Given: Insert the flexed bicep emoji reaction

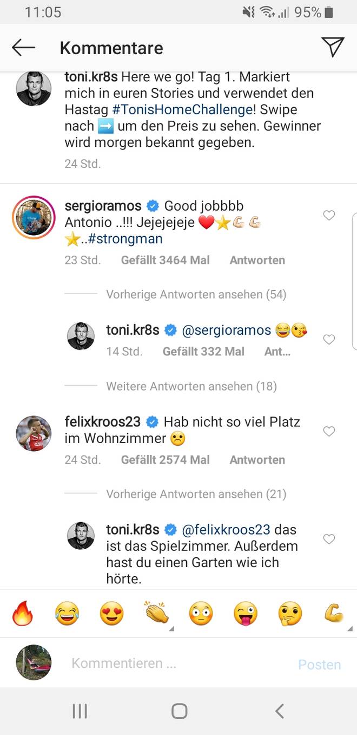Looking at the screenshot, I should [334, 614].
